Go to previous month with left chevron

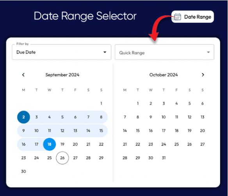23,75
